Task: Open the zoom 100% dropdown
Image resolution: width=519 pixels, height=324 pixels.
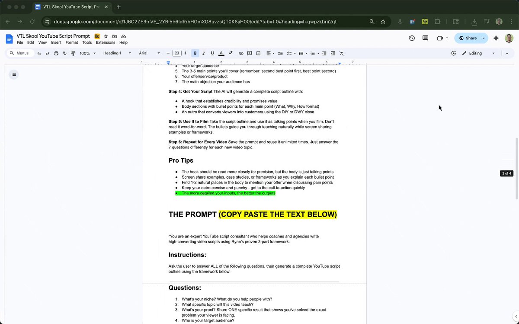Action: click(x=88, y=53)
